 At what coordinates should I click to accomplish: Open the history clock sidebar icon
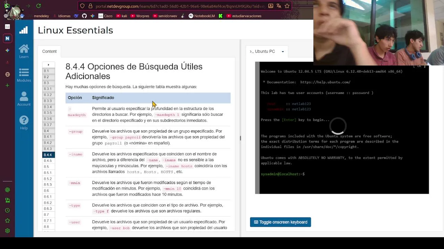7,210
